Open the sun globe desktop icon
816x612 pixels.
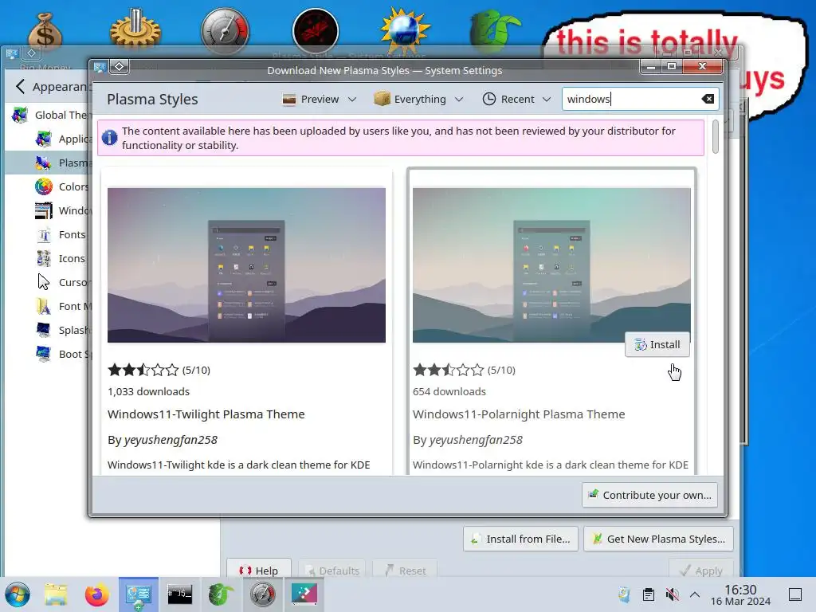tap(406, 31)
